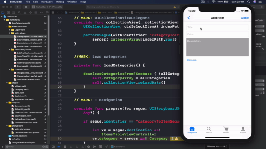The height and width of the screenshot is (149, 266).
Task: Tap the back chevron in simulator
Action: 189,18
